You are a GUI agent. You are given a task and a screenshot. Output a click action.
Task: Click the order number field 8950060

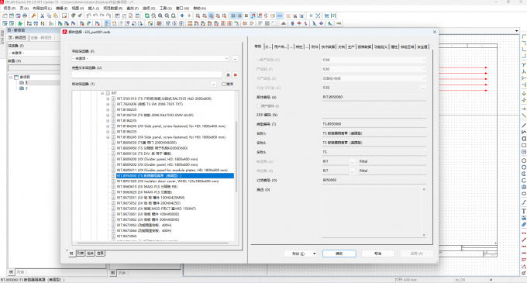click(x=374, y=181)
